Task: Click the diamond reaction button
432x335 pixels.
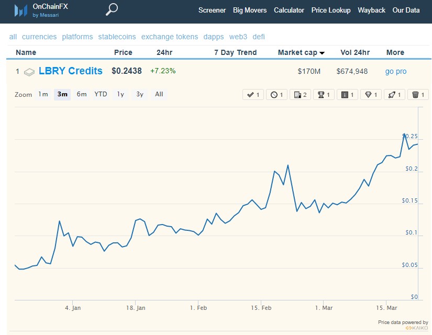Action: [x=371, y=95]
